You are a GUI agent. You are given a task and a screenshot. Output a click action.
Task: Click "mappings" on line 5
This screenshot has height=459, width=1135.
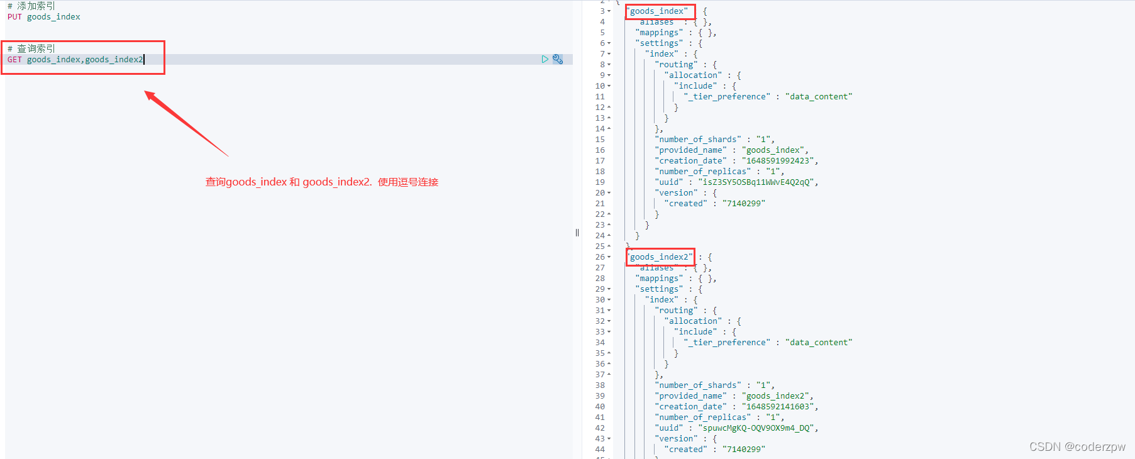pyautogui.click(x=659, y=33)
